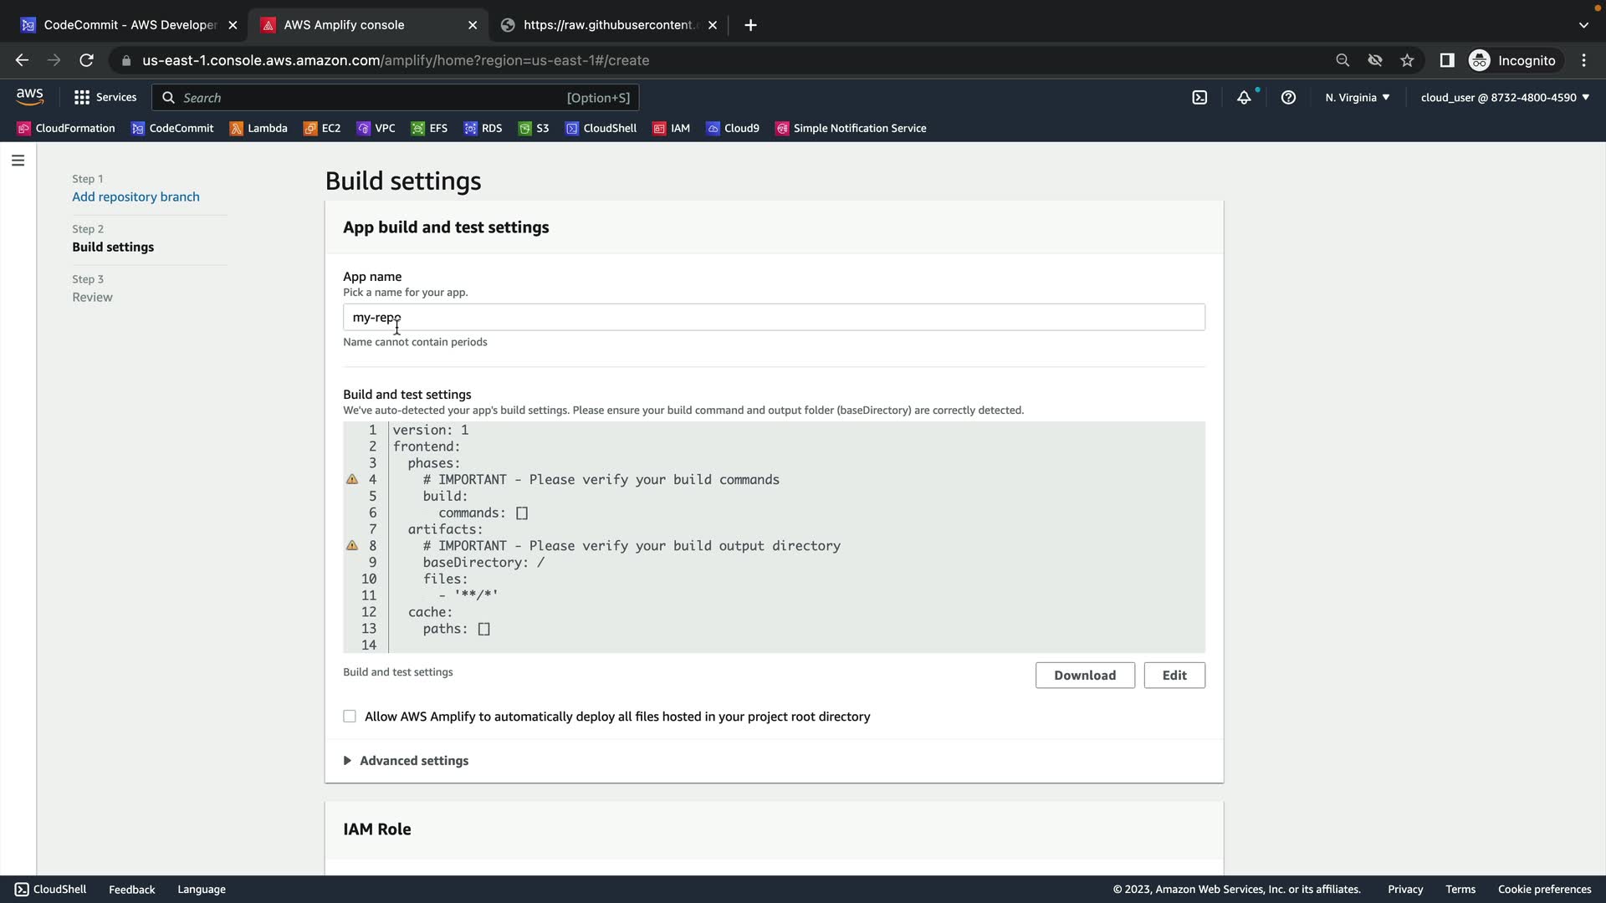Open the AWS CloudShell icon in header

(x=1199, y=98)
